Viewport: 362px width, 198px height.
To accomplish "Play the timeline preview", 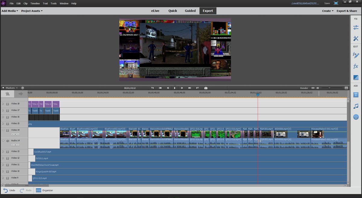I will coord(175,88).
